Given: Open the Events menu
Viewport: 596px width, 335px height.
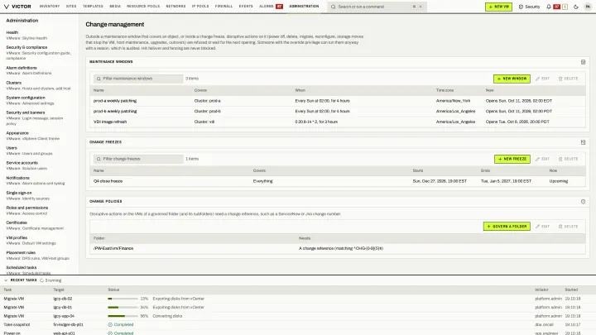Looking at the screenshot, I should (x=246, y=7).
